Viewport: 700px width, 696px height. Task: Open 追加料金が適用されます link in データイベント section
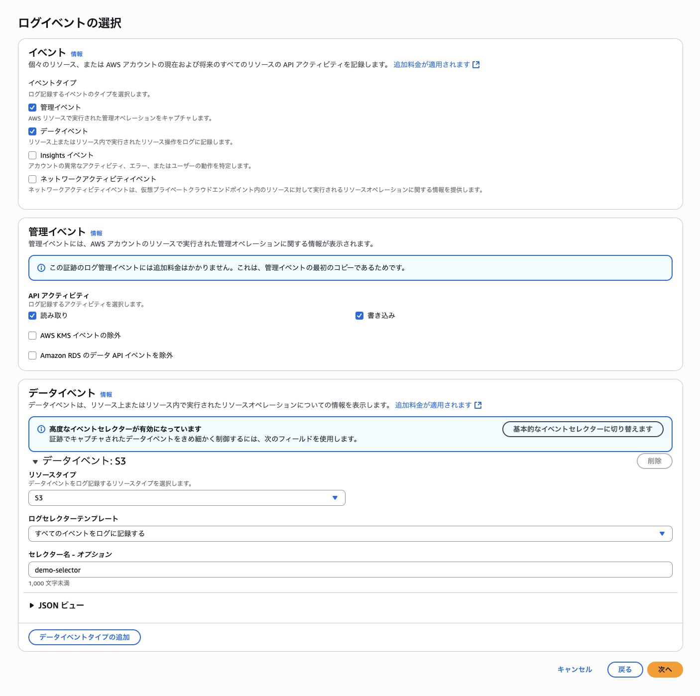pyautogui.click(x=433, y=405)
